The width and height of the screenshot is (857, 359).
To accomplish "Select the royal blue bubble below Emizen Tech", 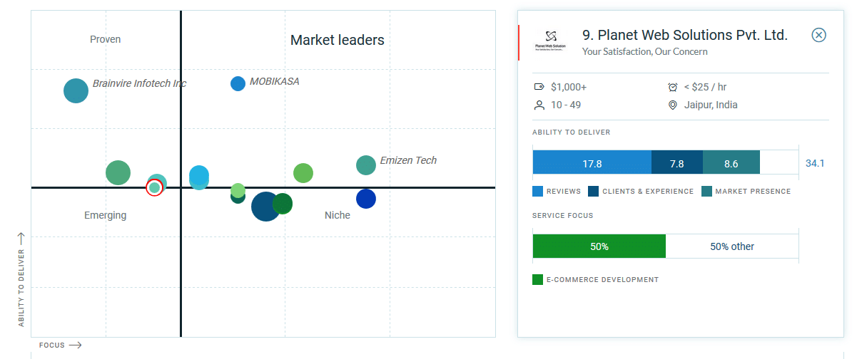I will 366,199.
